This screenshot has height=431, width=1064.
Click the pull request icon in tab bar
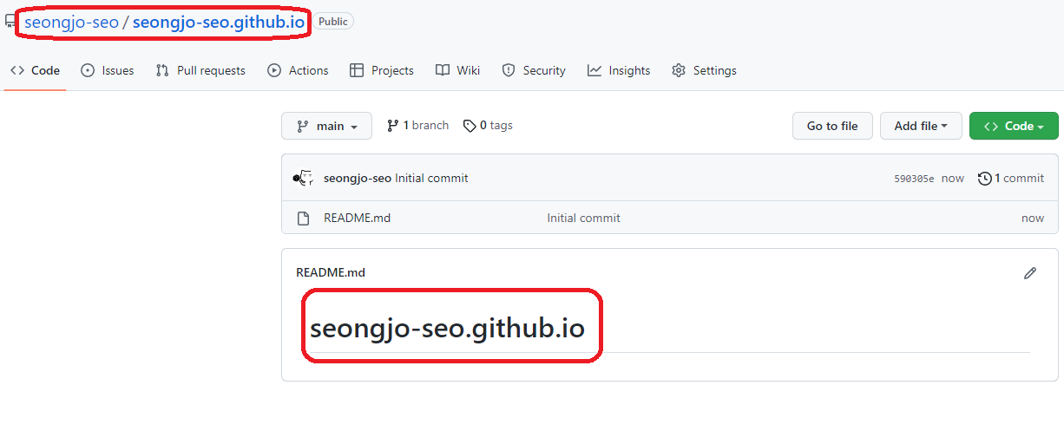point(162,70)
